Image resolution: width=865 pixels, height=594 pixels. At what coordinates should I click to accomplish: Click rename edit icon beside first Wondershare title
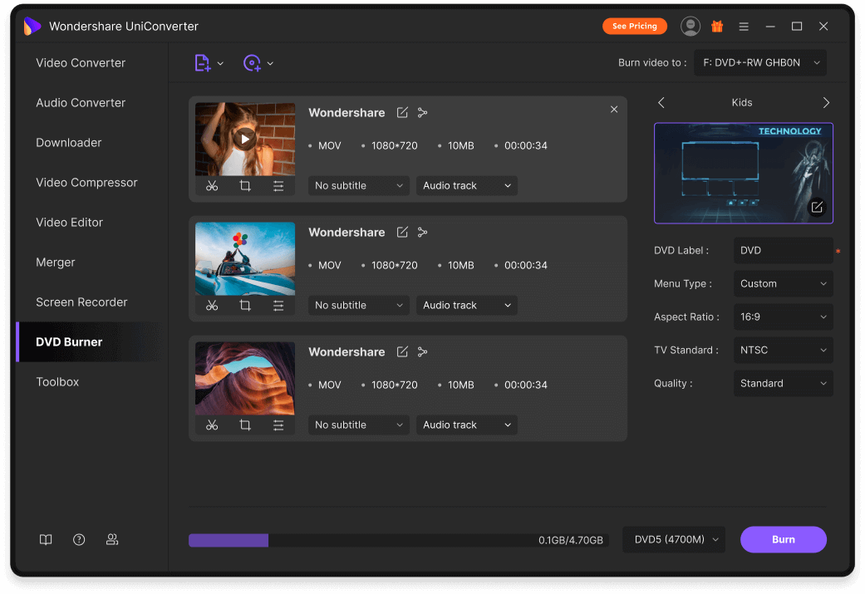pos(402,113)
